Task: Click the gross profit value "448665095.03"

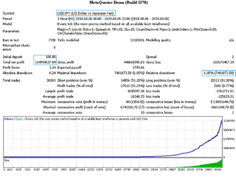Action: (x=134, y=62)
